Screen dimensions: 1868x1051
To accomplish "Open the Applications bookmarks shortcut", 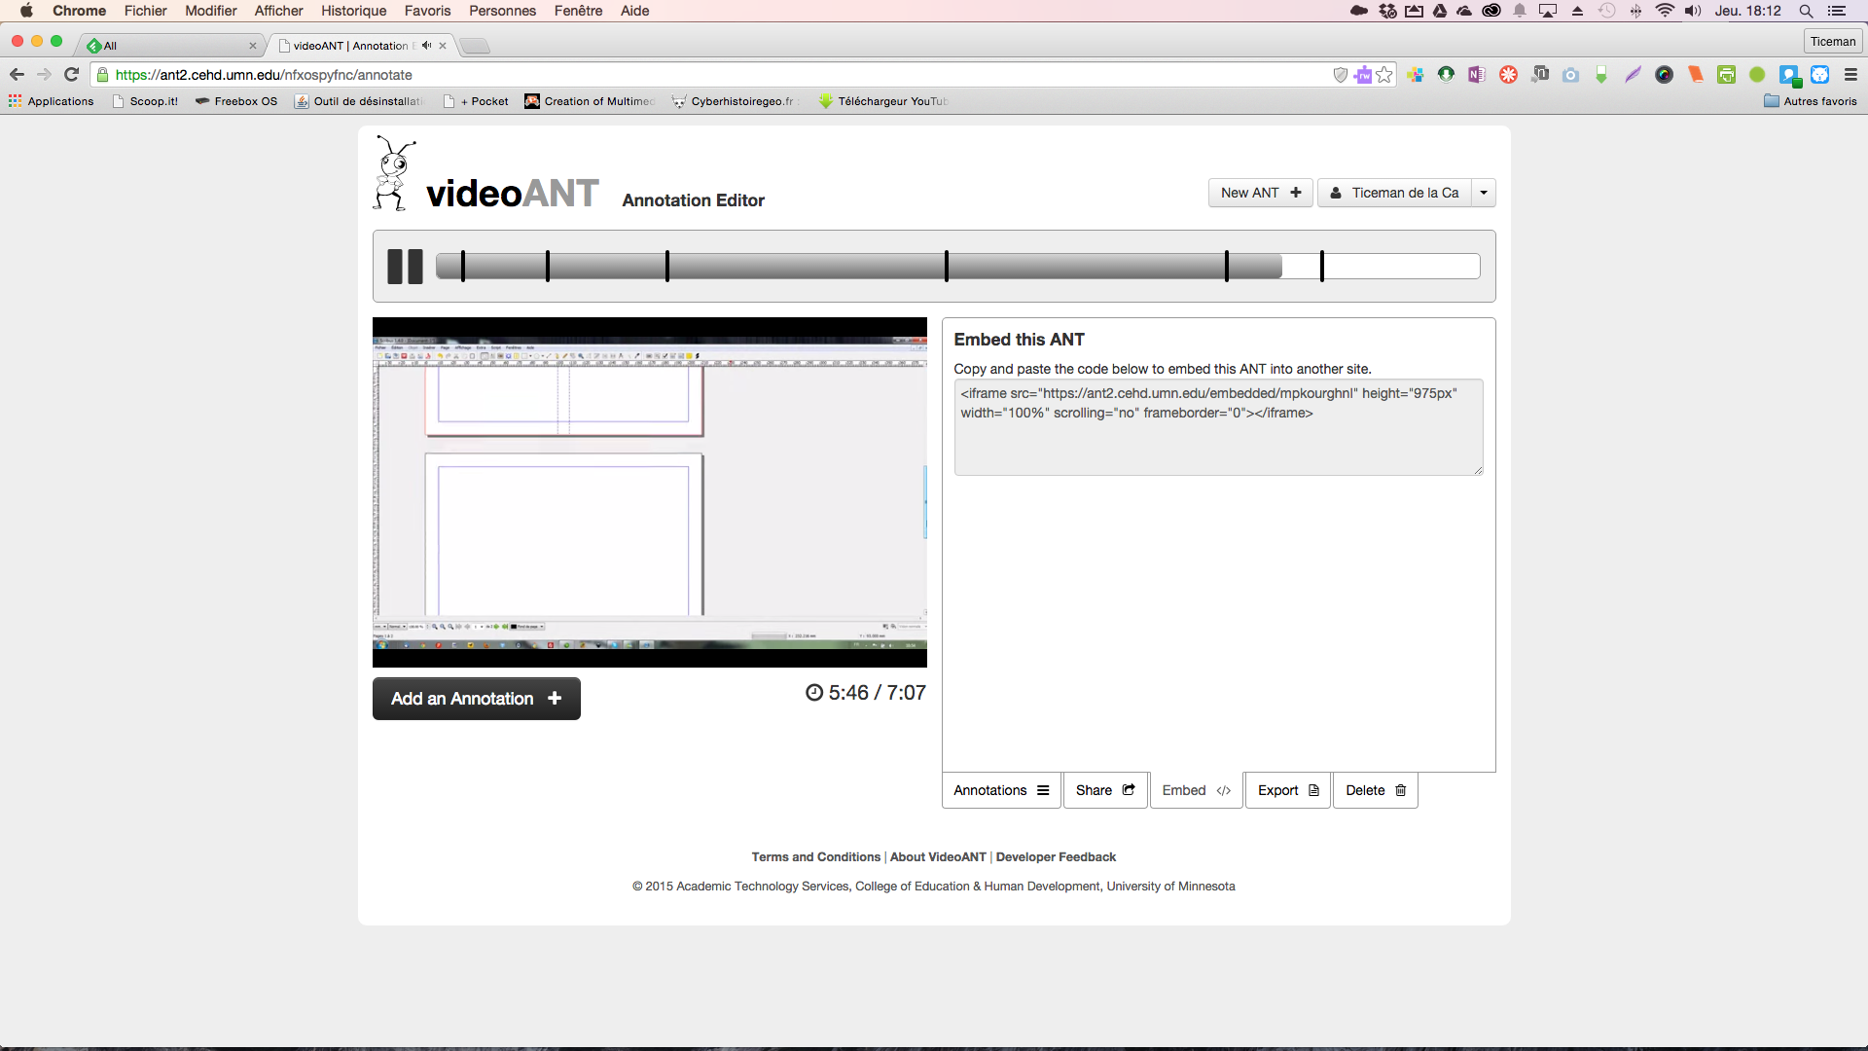I will point(51,101).
